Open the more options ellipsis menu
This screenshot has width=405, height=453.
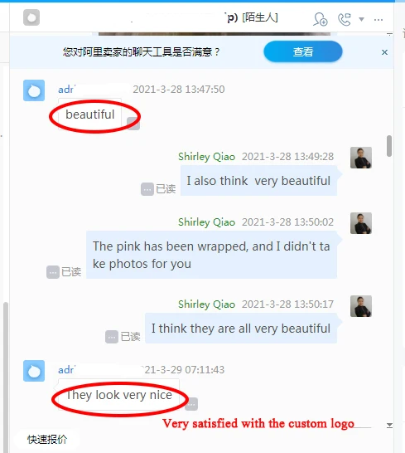(x=378, y=20)
